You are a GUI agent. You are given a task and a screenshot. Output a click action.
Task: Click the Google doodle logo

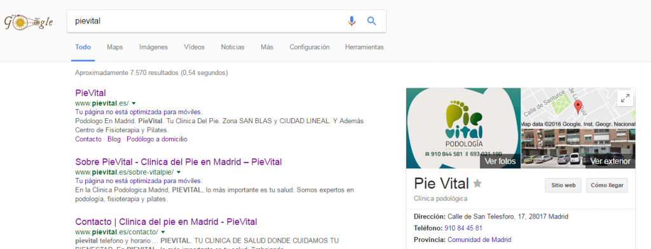(29, 22)
